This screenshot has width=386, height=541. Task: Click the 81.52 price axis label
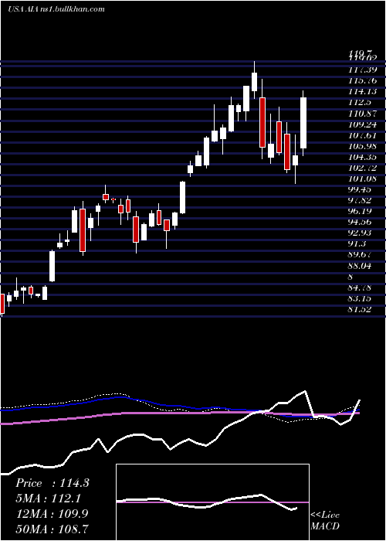coord(360,310)
